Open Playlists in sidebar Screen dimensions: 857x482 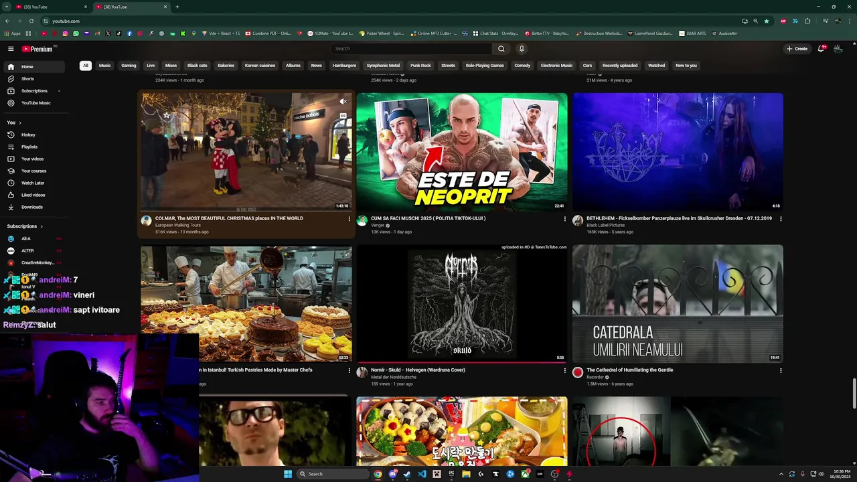point(33,147)
